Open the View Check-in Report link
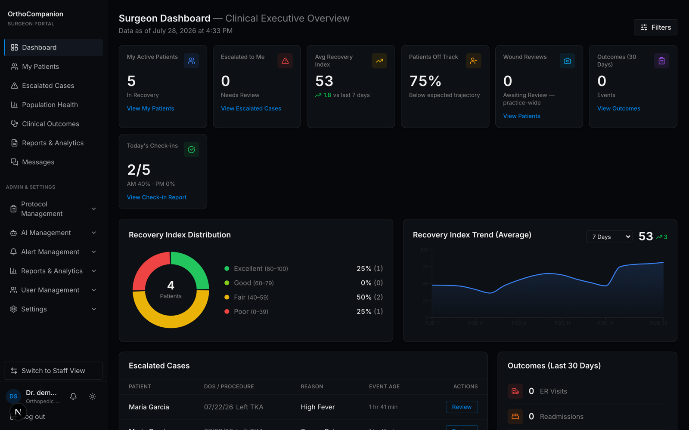 click(157, 197)
